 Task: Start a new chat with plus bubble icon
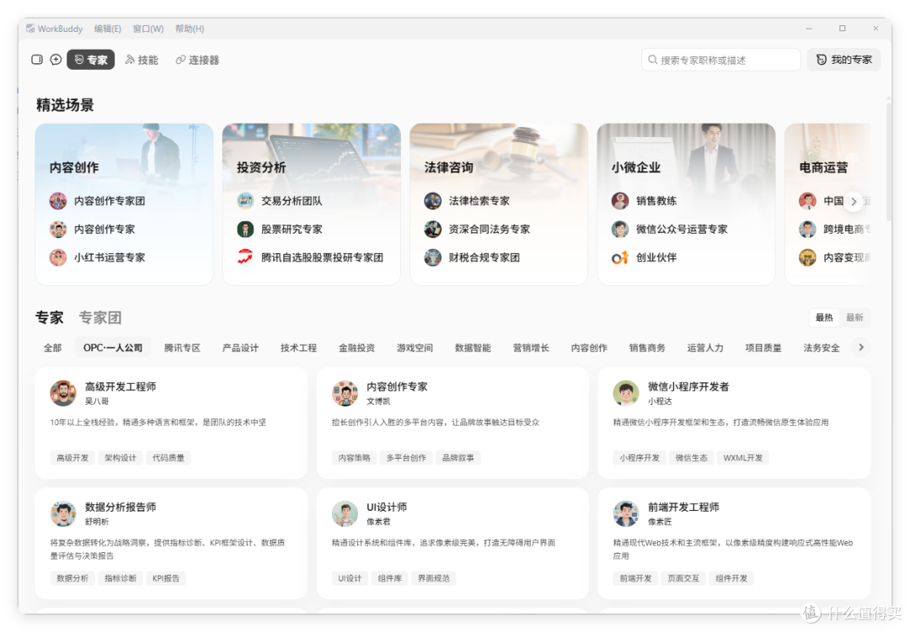(x=56, y=60)
